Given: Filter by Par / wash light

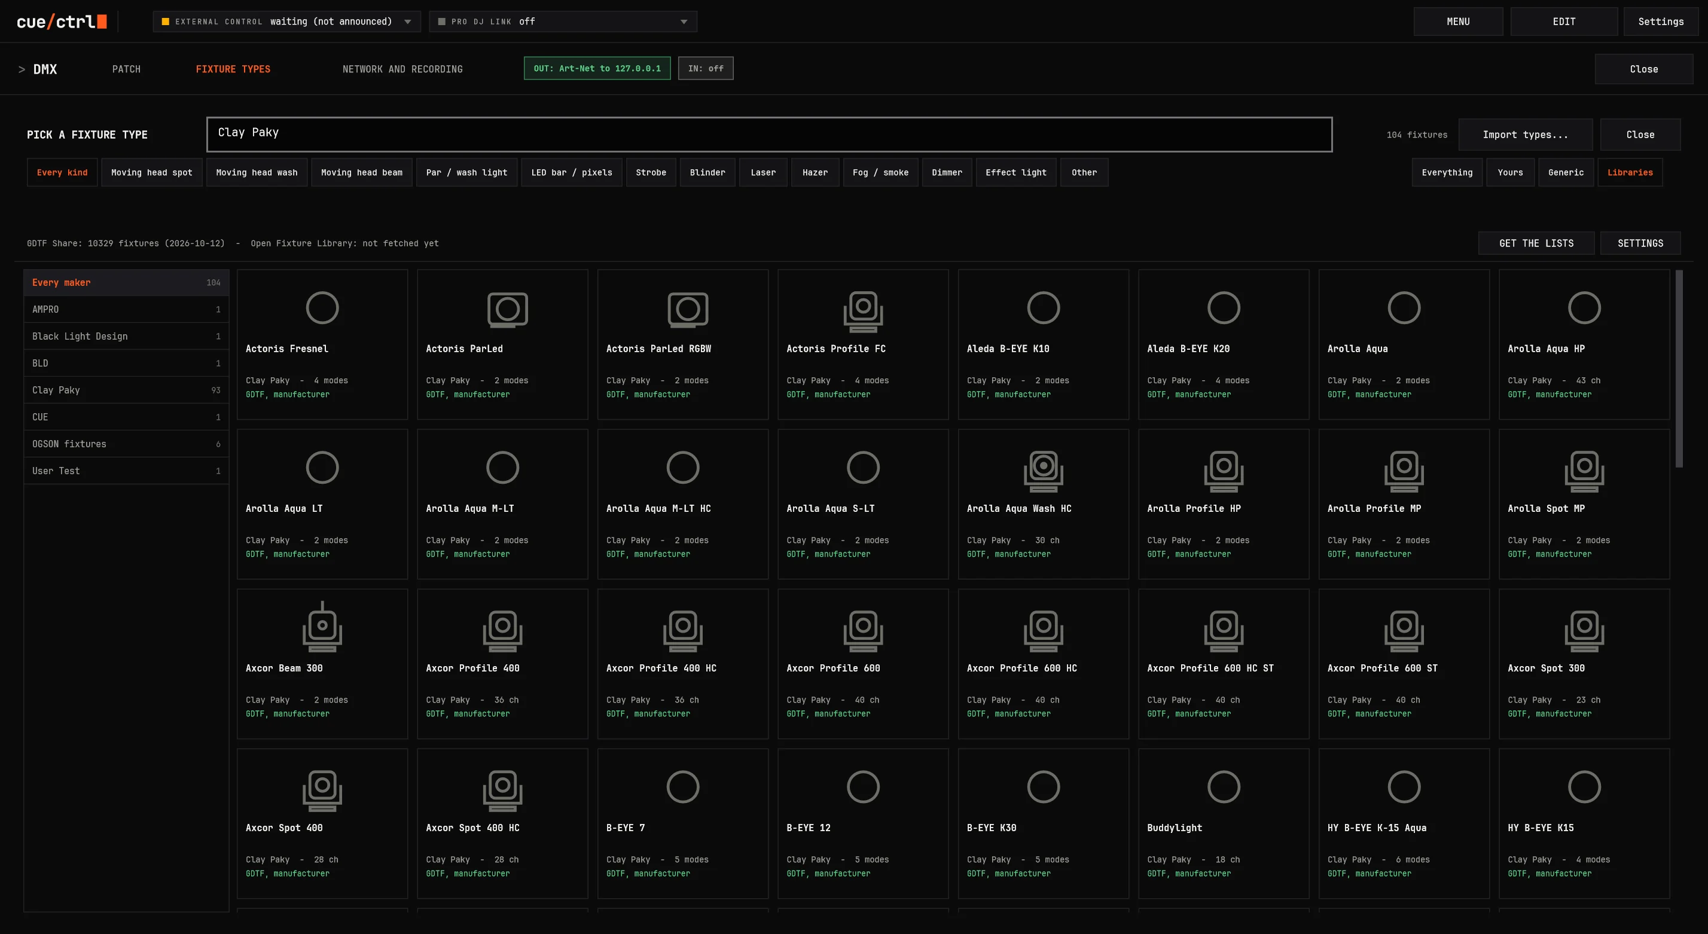Looking at the screenshot, I should click(466, 172).
